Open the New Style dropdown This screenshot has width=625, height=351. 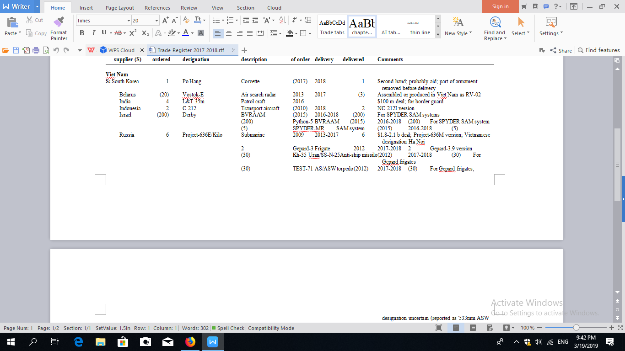[458, 33]
